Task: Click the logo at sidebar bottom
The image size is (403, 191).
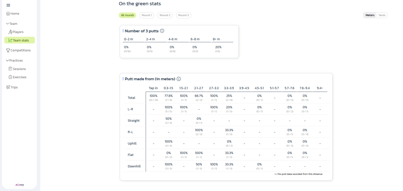Action: (x=19, y=184)
